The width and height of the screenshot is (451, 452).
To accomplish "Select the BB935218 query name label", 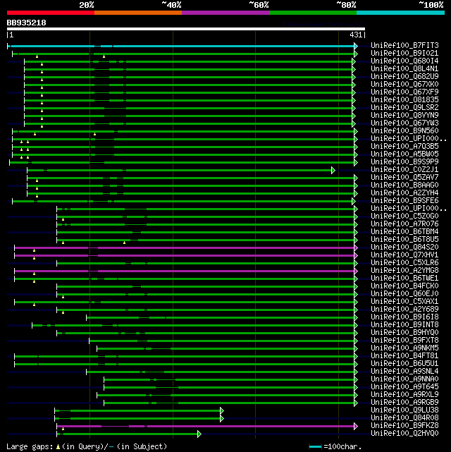I will (x=27, y=23).
